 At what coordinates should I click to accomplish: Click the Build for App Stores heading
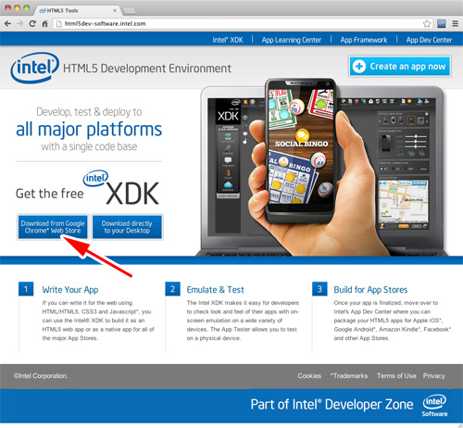[x=370, y=290]
